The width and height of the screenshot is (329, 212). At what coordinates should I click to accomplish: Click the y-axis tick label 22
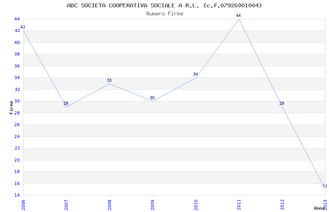[17, 148]
